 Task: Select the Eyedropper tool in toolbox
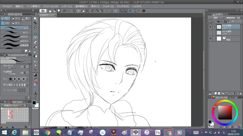point(35,32)
